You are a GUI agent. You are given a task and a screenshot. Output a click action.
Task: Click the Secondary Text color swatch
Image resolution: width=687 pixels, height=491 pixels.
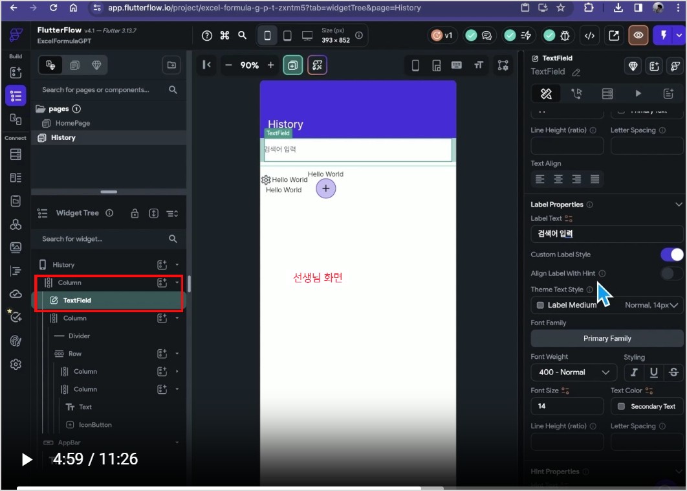tap(621, 406)
